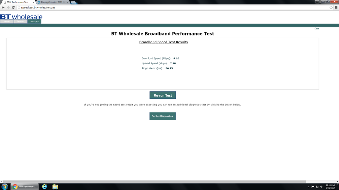Show hidden system tray icons
This screenshot has height=190, width=339.
click(308, 187)
